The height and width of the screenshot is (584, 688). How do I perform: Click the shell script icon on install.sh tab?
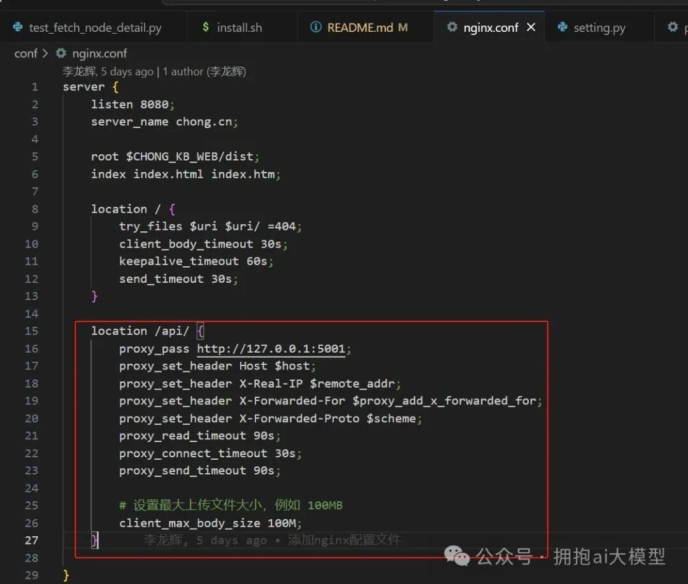[x=205, y=27]
